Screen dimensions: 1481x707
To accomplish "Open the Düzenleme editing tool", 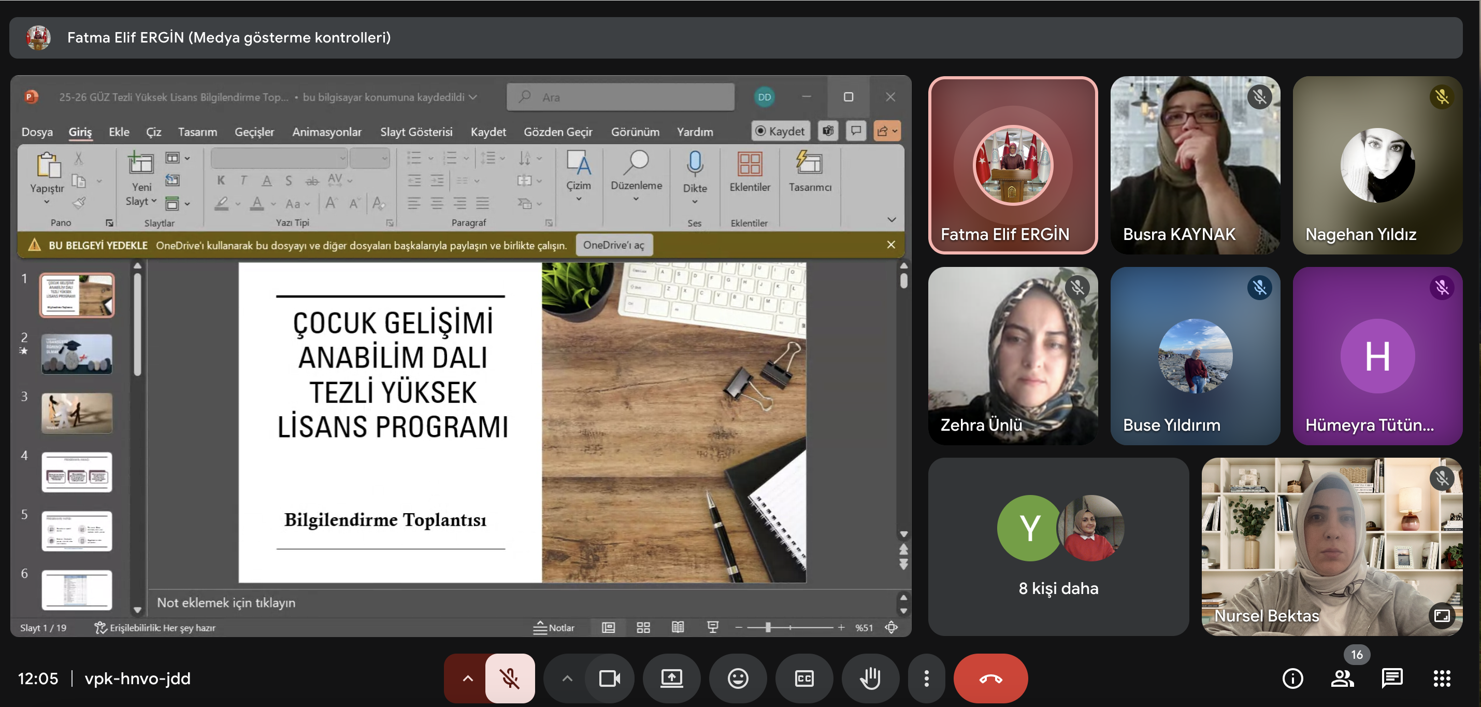I will (x=637, y=173).
